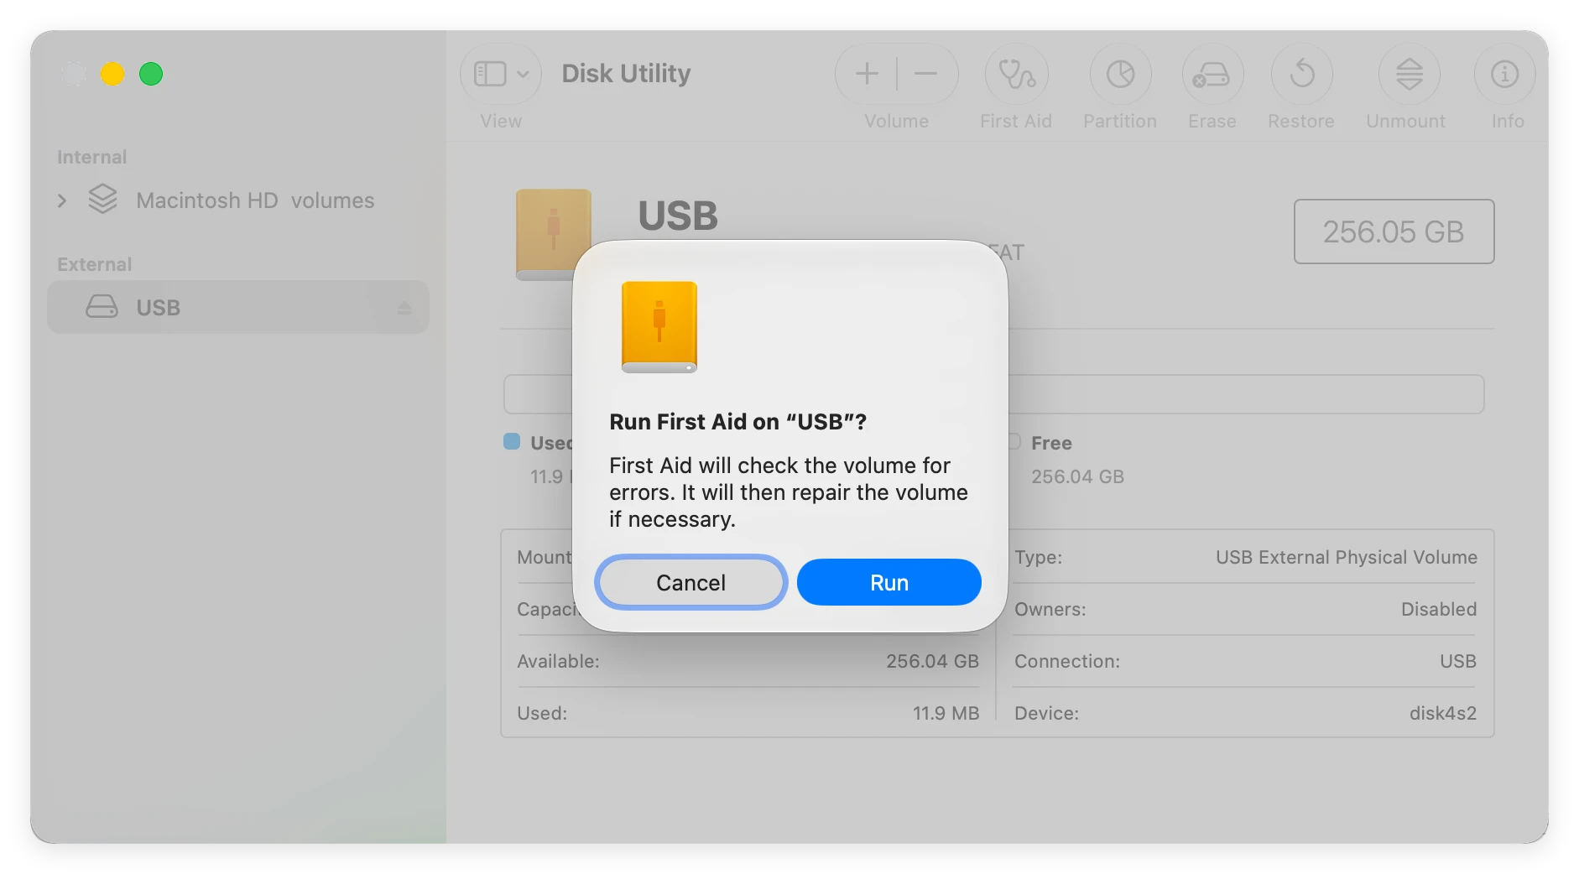
Task: Click the dialog title Run First Aid on USB
Action: click(737, 421)
